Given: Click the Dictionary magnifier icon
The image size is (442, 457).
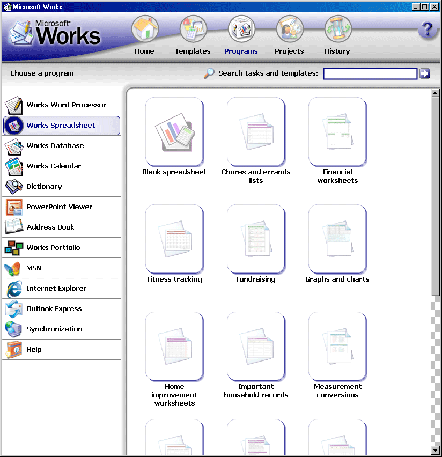Looking at the screenshot, I should (x=14, y=187).
